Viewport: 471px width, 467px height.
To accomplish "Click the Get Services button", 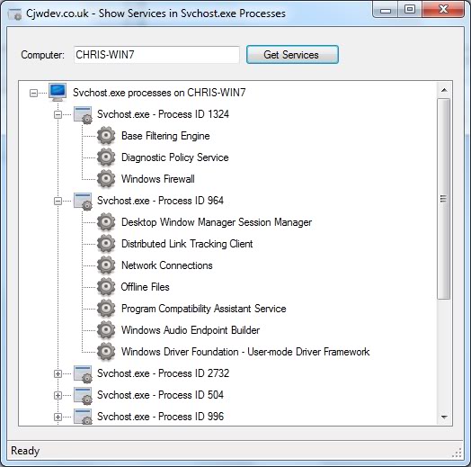I will [292, 54].
